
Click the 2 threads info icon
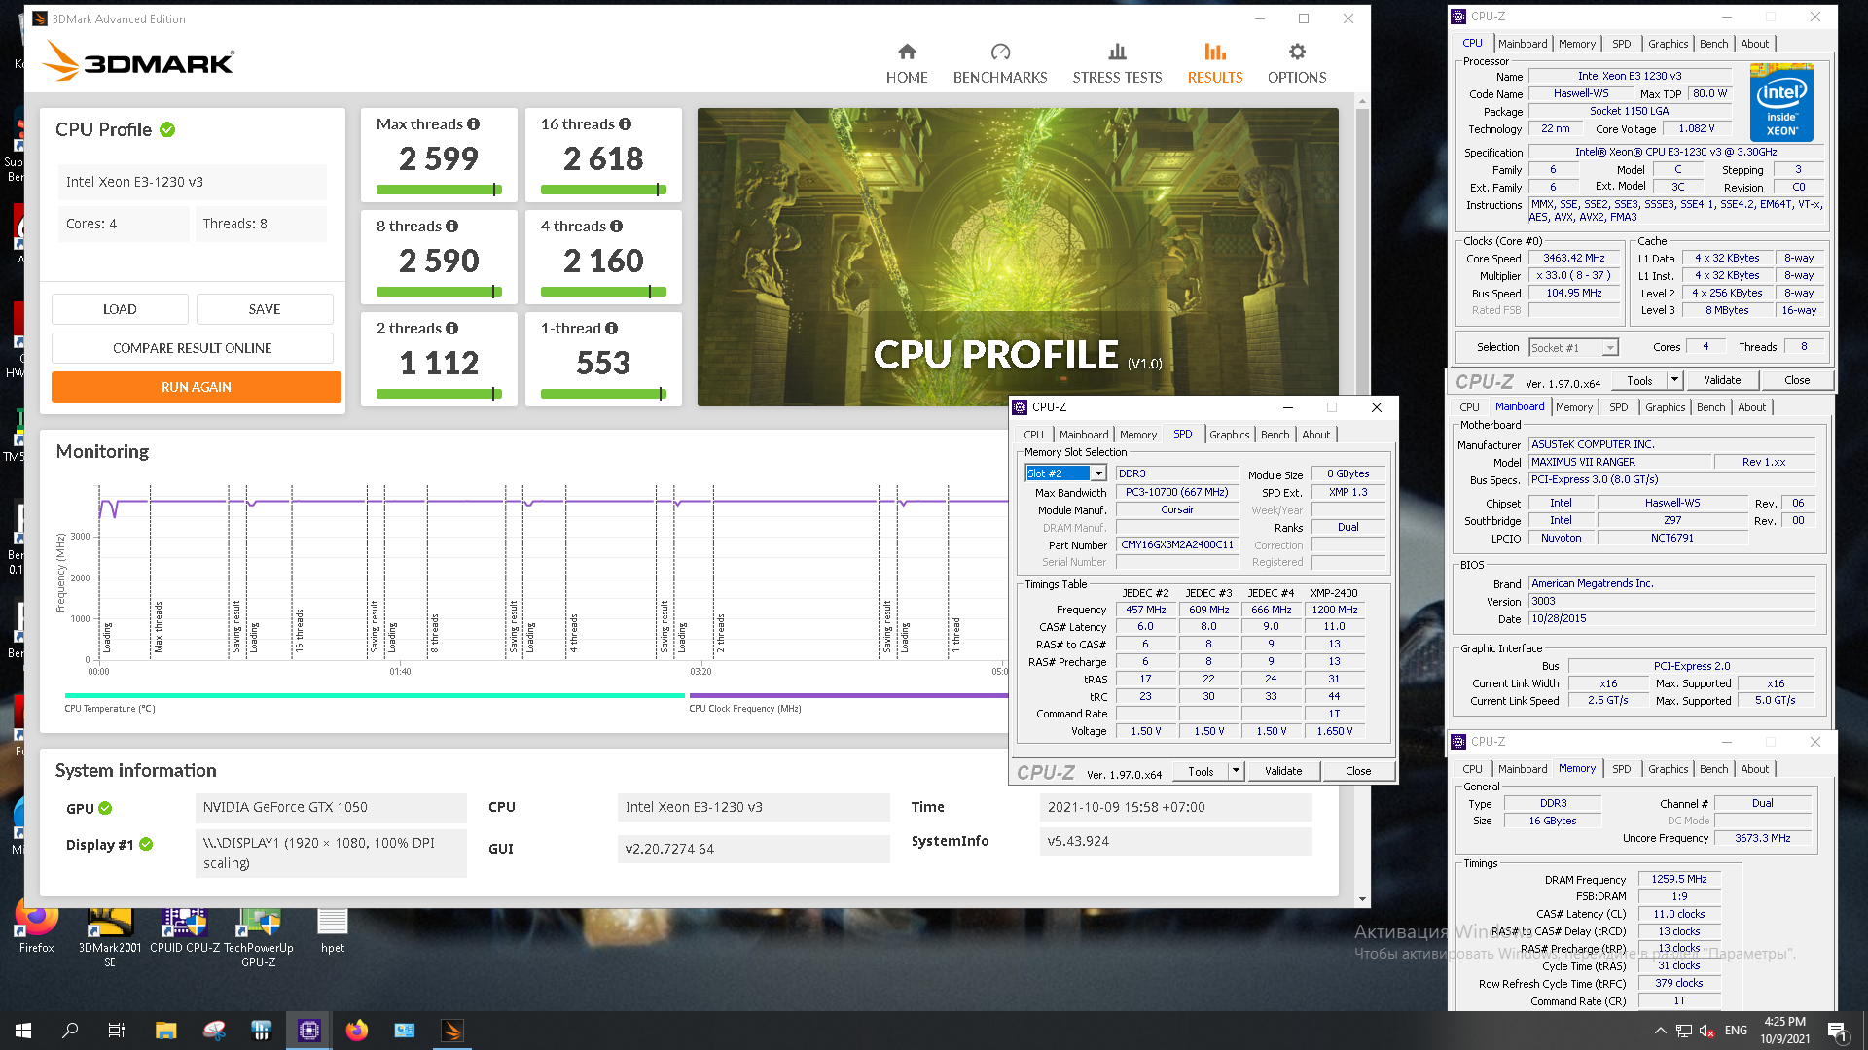click(x=452, y=329)
